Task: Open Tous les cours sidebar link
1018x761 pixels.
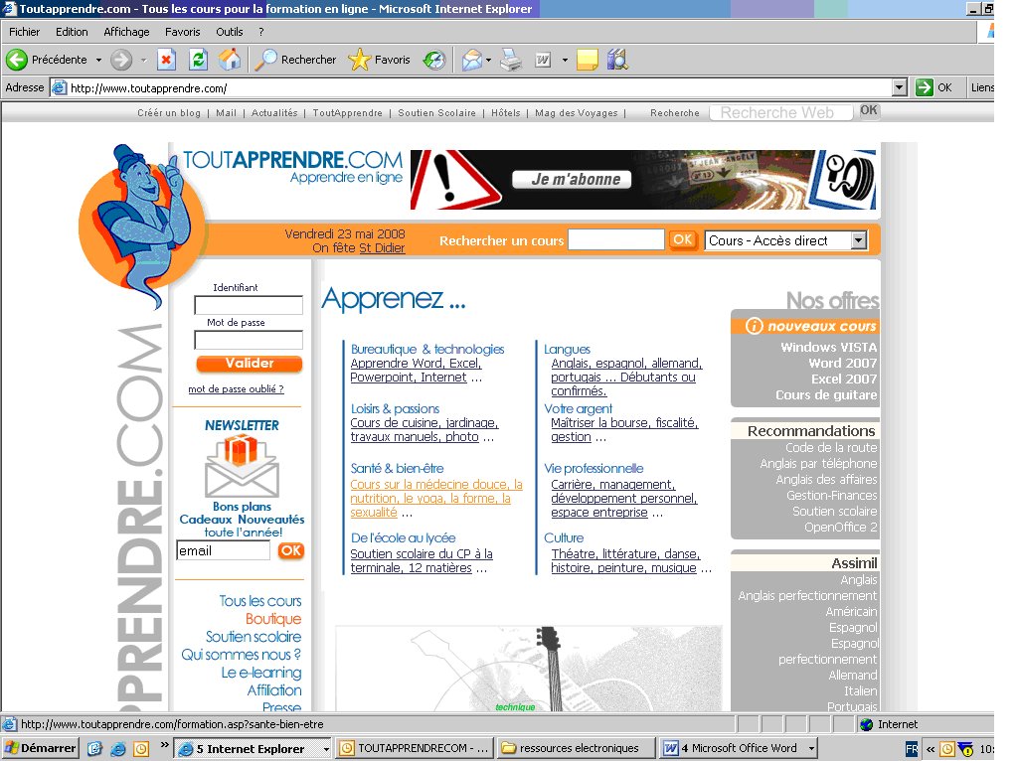Action: pyautogui.click(x=260, y=601)
